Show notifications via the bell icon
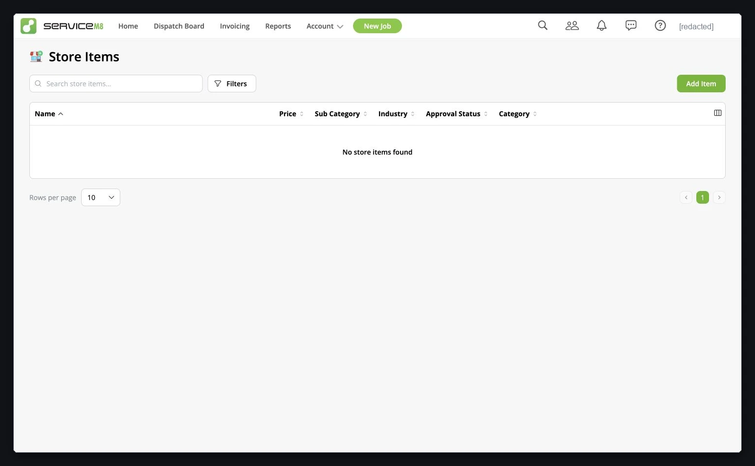 (x=601, y=25)
